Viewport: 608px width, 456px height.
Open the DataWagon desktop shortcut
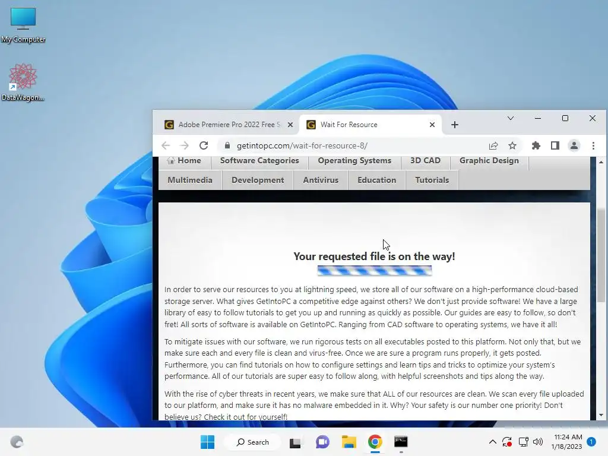[x=23, y=82]
